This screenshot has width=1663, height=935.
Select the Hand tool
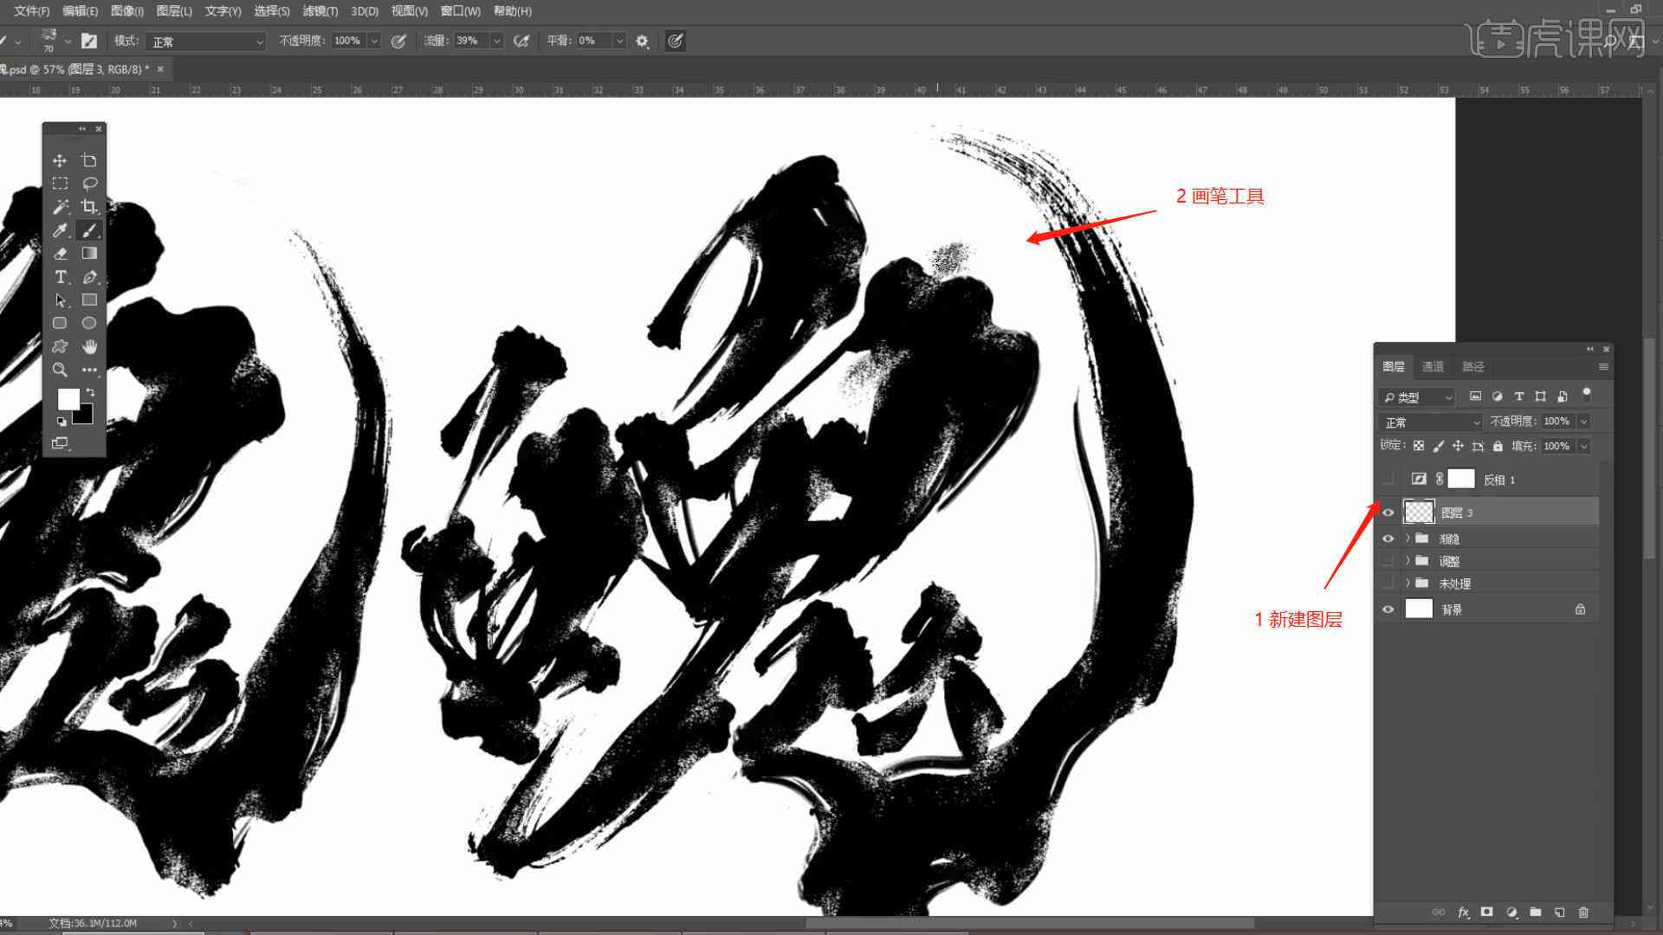point(89,346)
